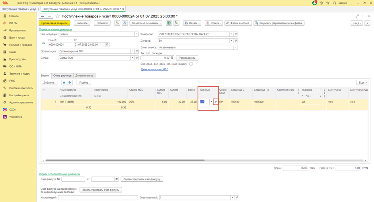This screenshot has width=374, height=202.
Task: Click Счет-фактура № input field
Action: tap(73, 179)
